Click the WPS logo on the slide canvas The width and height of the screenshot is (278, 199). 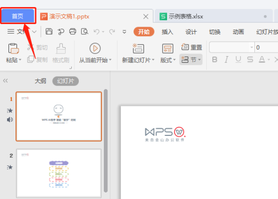coord(165,134)
